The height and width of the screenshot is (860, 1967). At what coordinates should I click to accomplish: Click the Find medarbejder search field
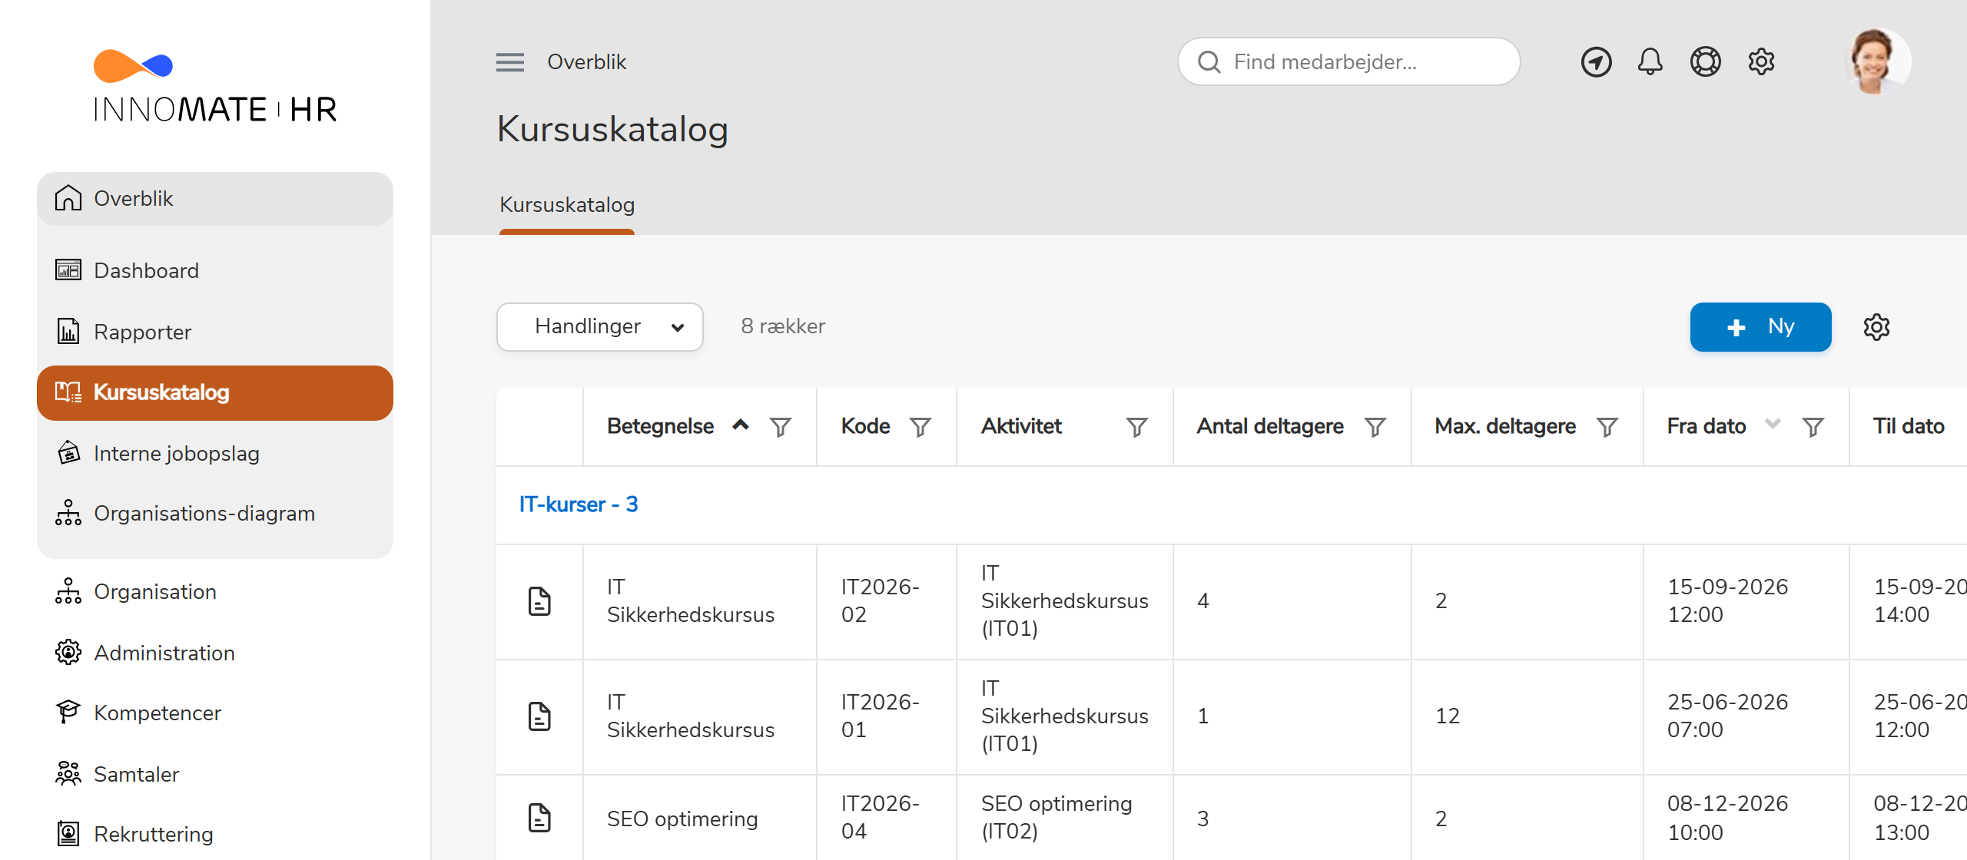pos(1348,62)
